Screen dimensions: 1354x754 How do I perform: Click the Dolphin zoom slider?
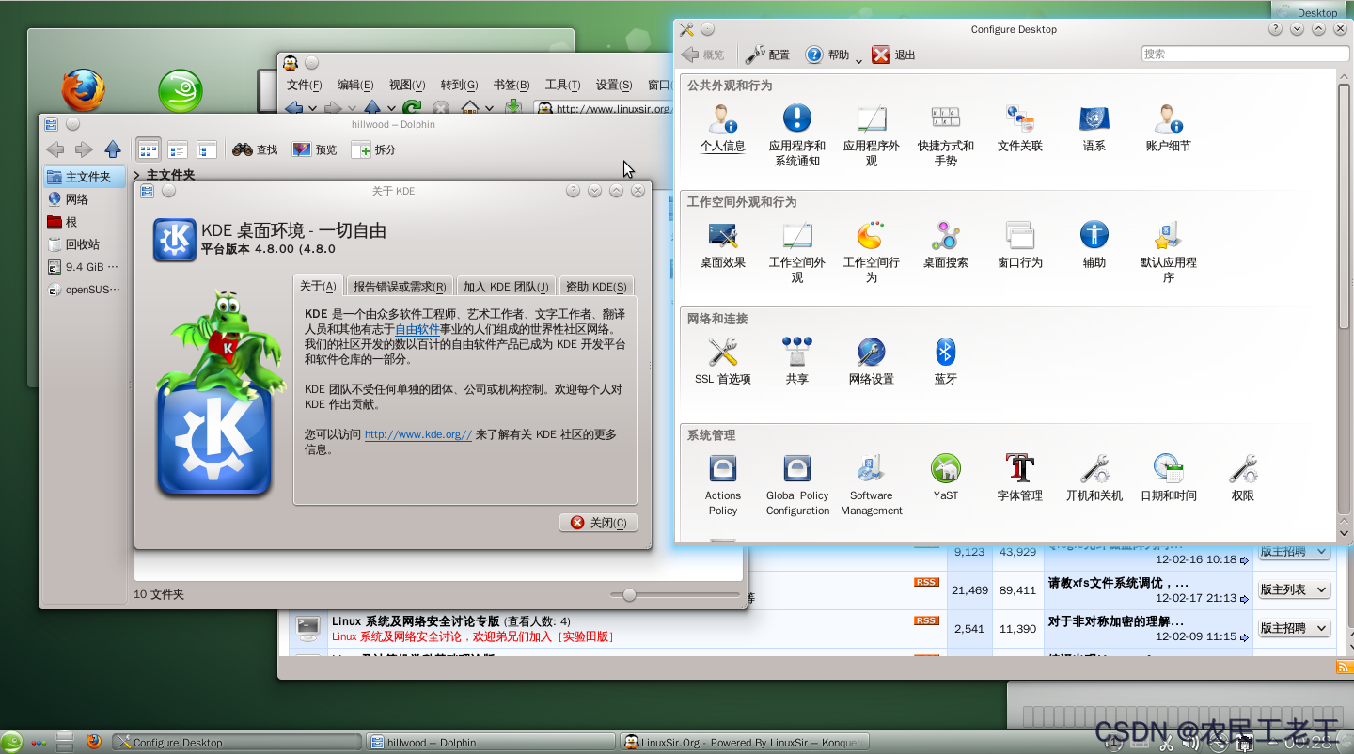pyautogui.click(x=675, y=594)
